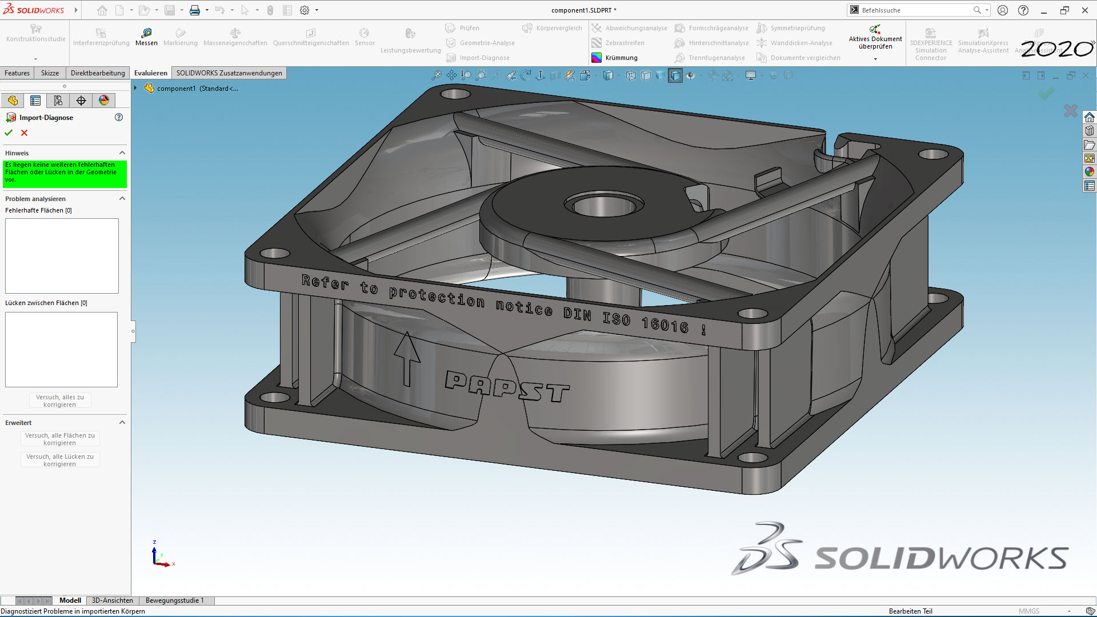
Task: Open Design Library icon in task pane
Action: tap(1089, 131)
